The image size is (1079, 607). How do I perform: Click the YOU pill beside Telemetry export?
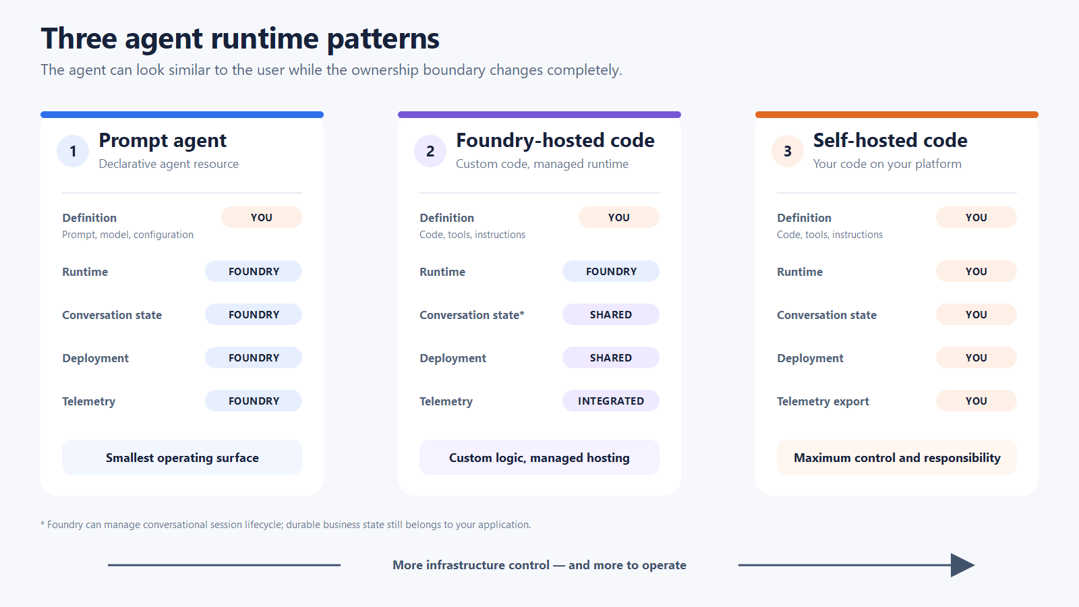[976, 401]
